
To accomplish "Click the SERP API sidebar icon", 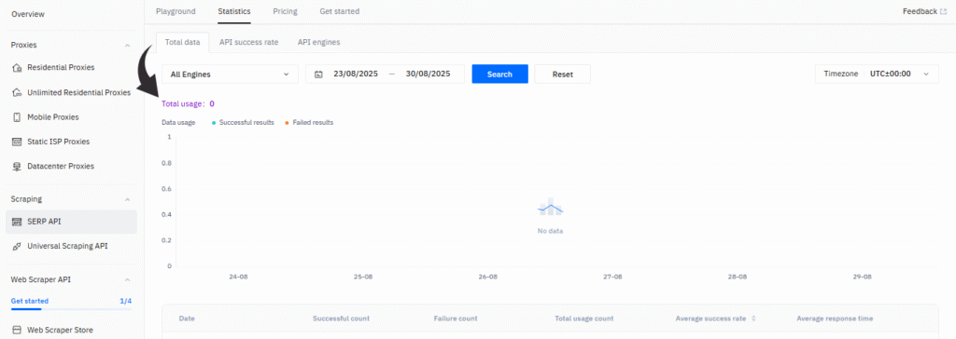I will click(17, 222).
